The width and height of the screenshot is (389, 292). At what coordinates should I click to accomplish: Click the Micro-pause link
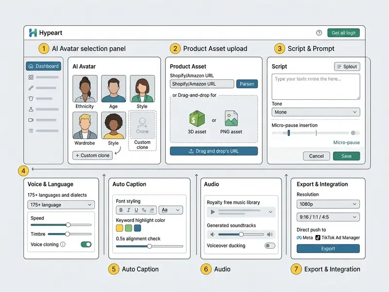pyautogui.click(x=346, y=143)
